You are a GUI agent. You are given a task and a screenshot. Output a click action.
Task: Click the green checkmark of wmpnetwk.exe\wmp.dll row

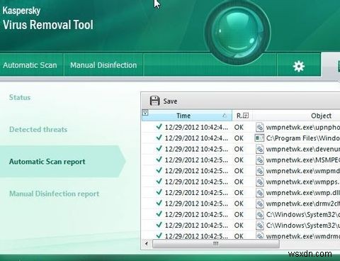[159, 192]
